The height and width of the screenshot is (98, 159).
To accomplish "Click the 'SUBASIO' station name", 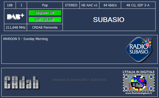I will click(x=109, y=20).
